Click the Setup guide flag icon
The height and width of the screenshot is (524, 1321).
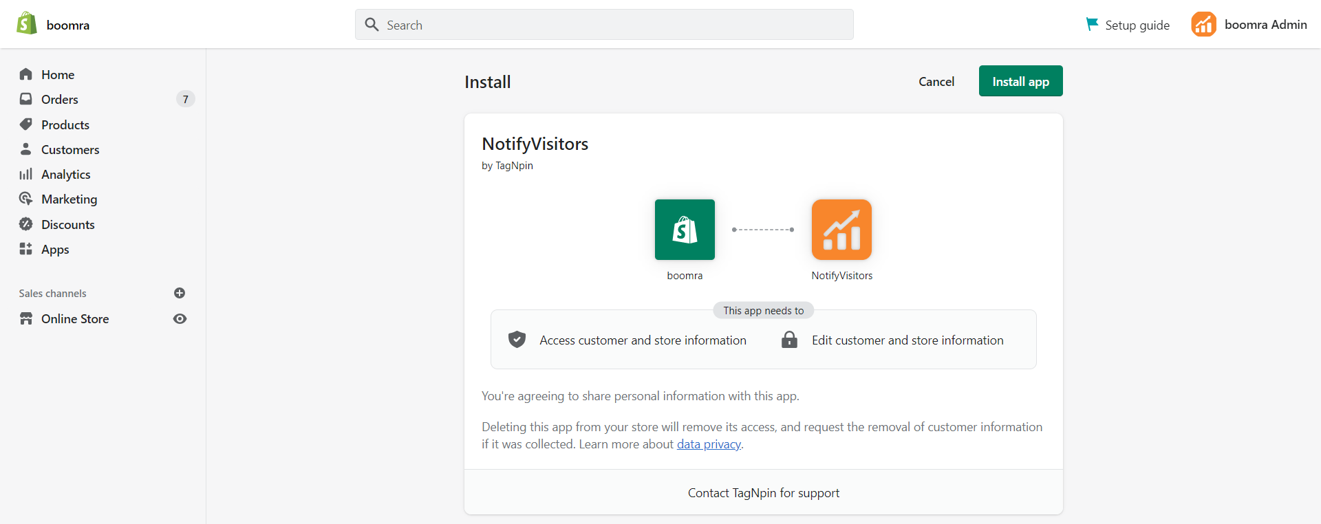click(1092, 24)
